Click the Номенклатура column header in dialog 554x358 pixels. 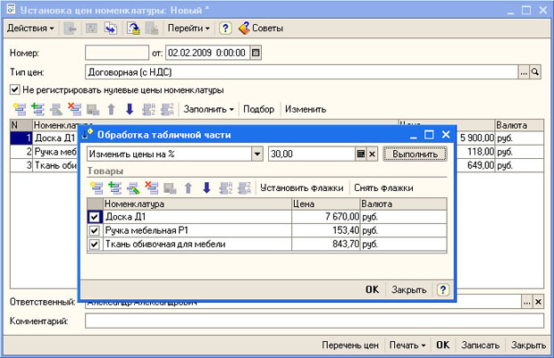[x=197, y=204]
